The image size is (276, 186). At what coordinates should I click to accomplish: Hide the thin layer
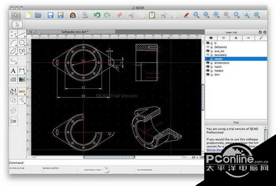208,75
